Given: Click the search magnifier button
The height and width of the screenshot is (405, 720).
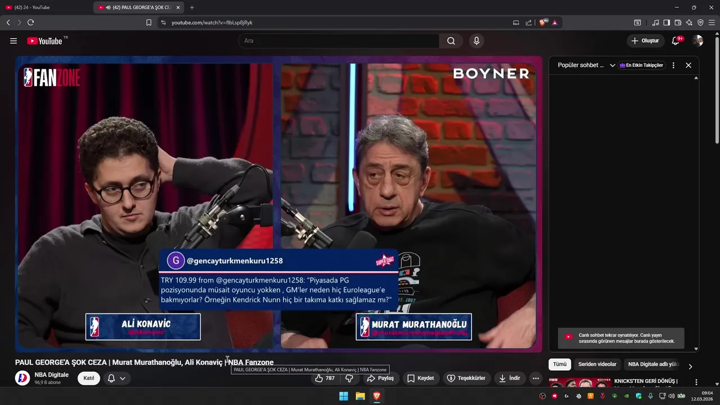Looking at the screenshot, I should click(451, 41).
